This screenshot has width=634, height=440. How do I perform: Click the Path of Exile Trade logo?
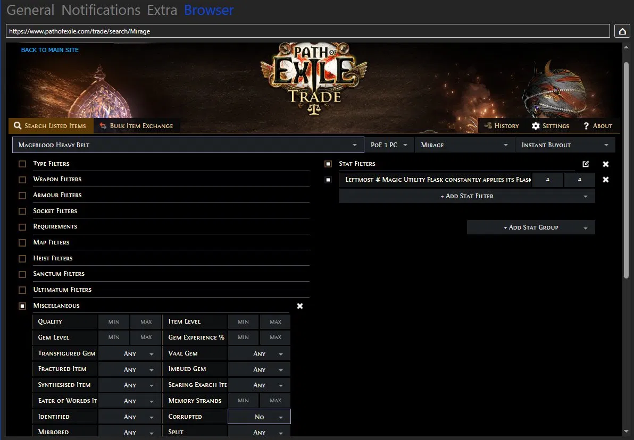pos(314,79)
